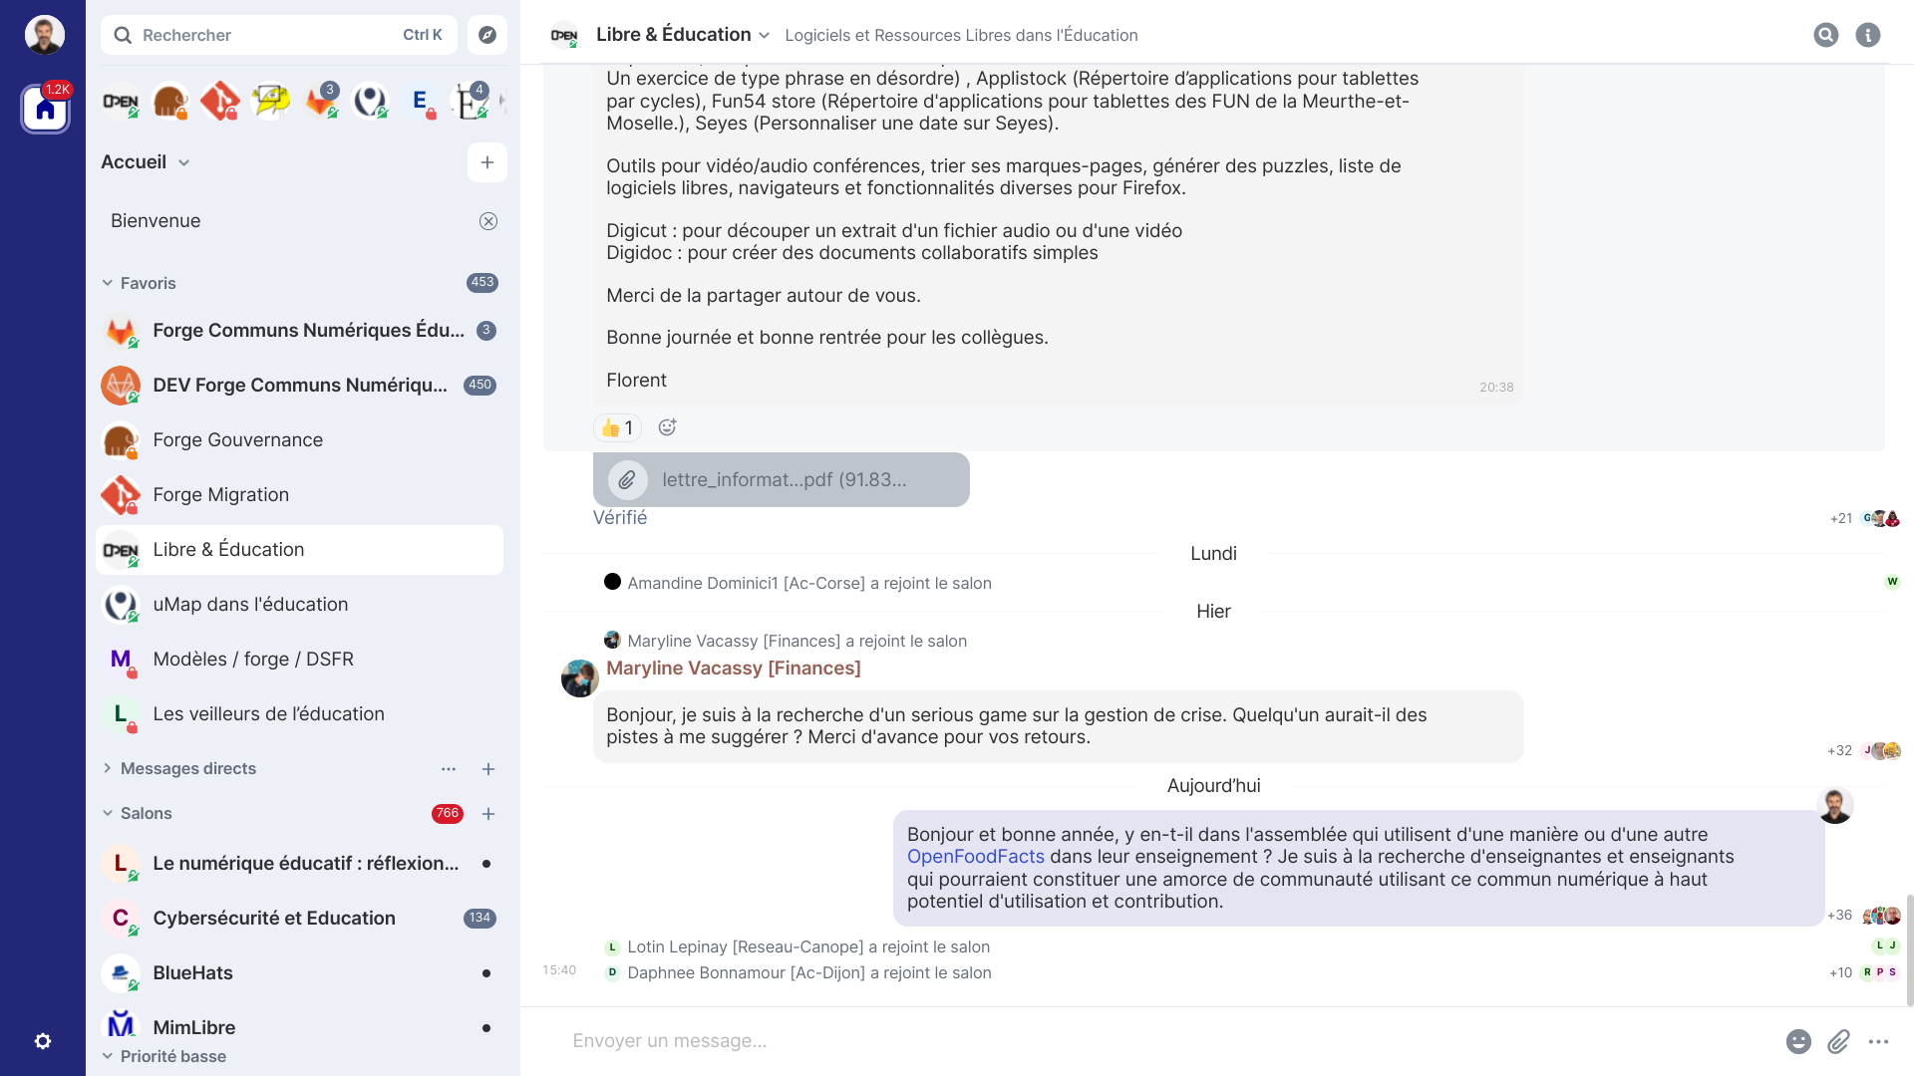Focus the Rechercher search field
1914x1076 pixels.
[x=279, y=35]
